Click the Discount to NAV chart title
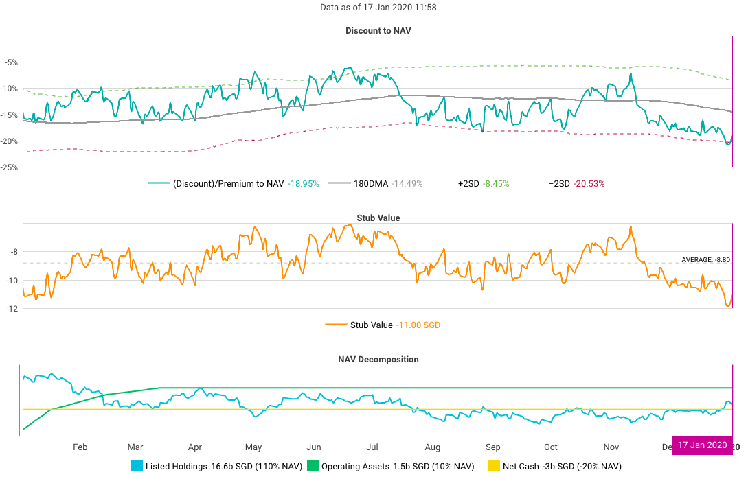Image resolution: width=748 pixels, height=479 pixels. tap(378, 30)
